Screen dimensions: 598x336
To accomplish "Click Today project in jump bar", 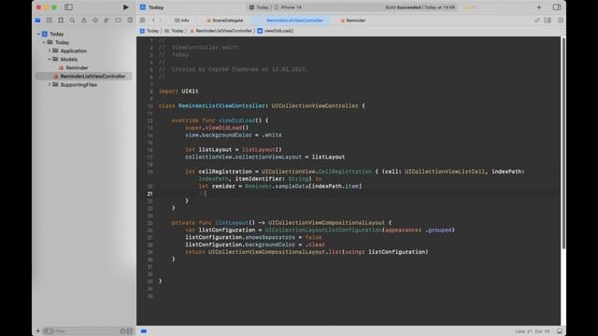I will pos(149,31).
